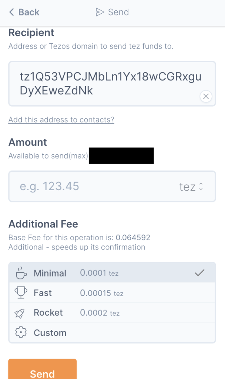
Task: Clear the recipient address with X icon
Action: [x=206, y=97]
